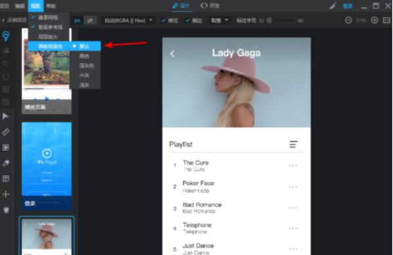
Task: Switch units to px
Action: (77, 20)
